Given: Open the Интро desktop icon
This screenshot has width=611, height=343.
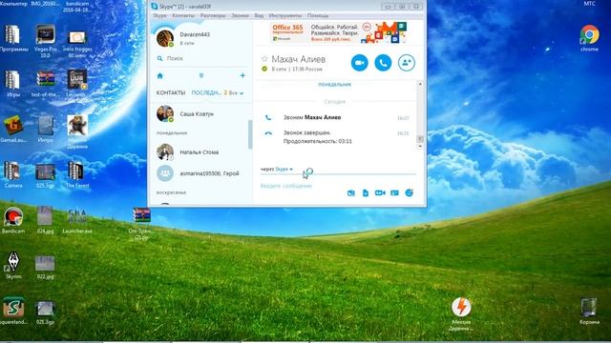Looking at the screenshot, I should pos(45,130).
